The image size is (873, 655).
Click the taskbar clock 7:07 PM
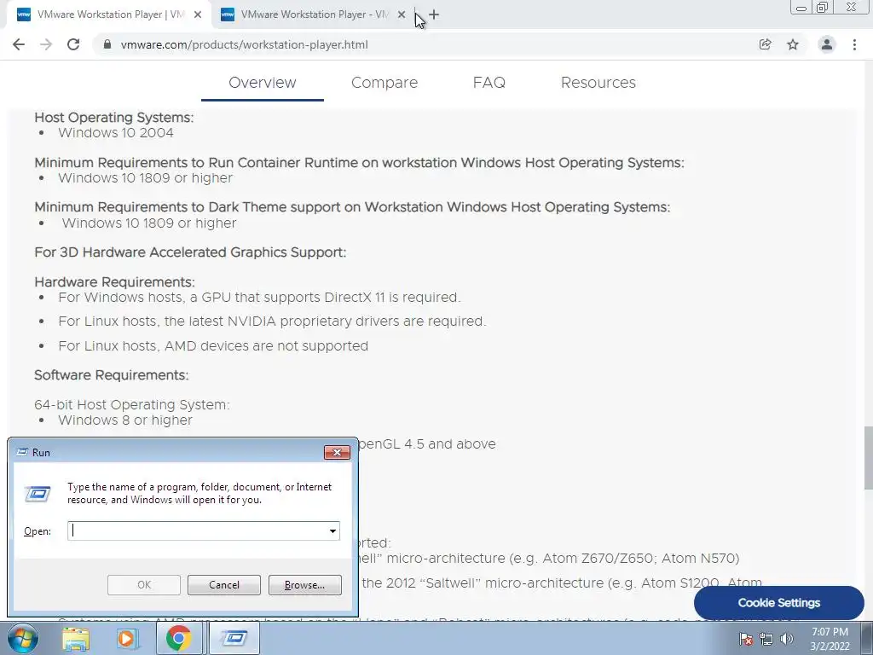coord(830,632)
